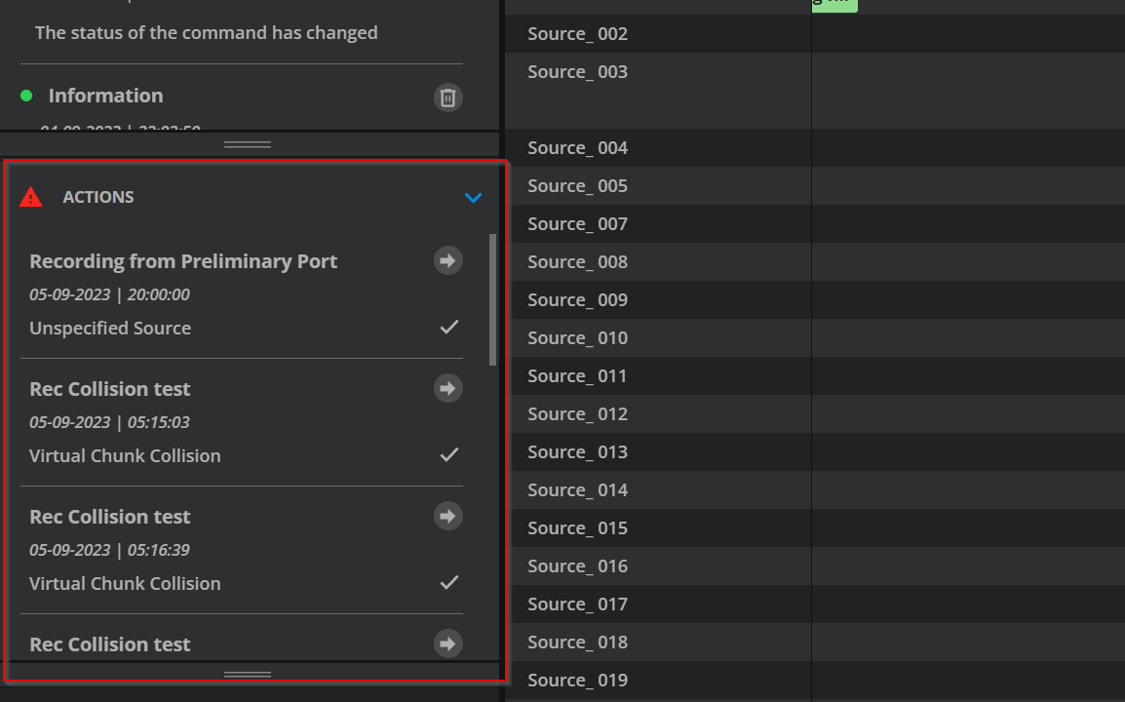The width and height of the screenshot is (1125, 702).
Task: Collapse the ACTIONS panel with the chevron
Action: (474, 198)
